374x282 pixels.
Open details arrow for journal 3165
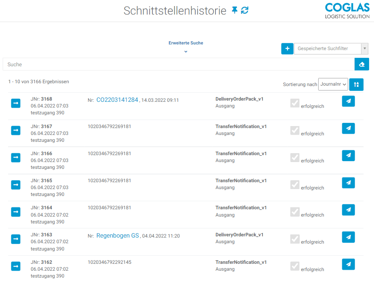pos(15,185)
